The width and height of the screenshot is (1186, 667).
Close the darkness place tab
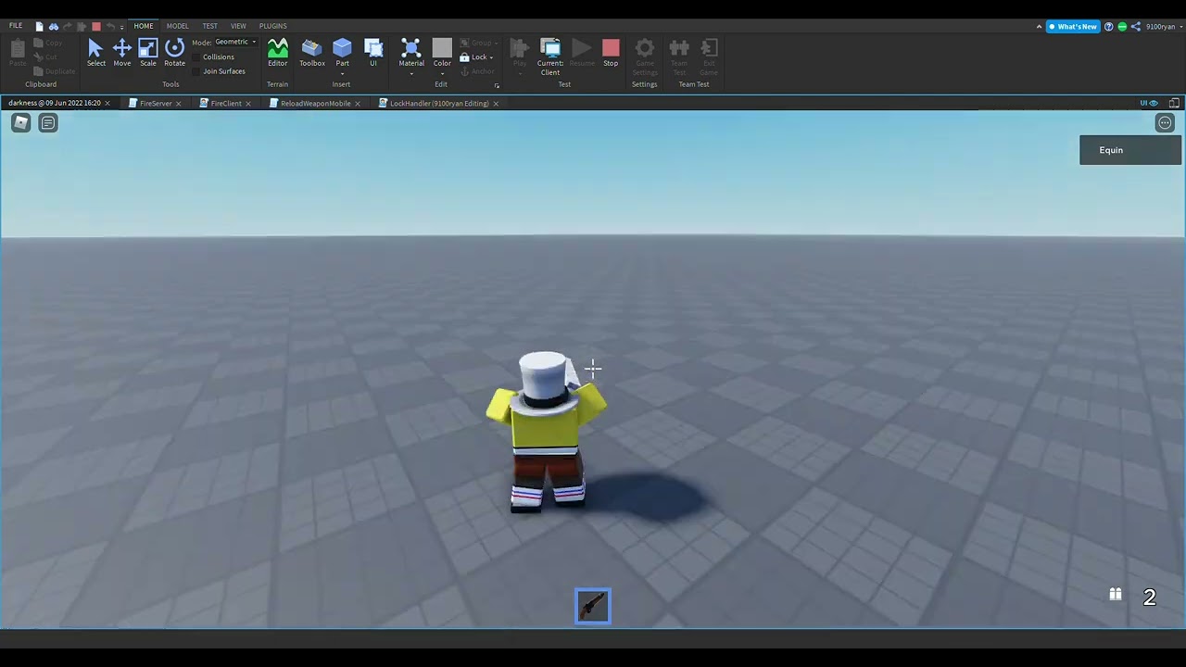point(107,103)
